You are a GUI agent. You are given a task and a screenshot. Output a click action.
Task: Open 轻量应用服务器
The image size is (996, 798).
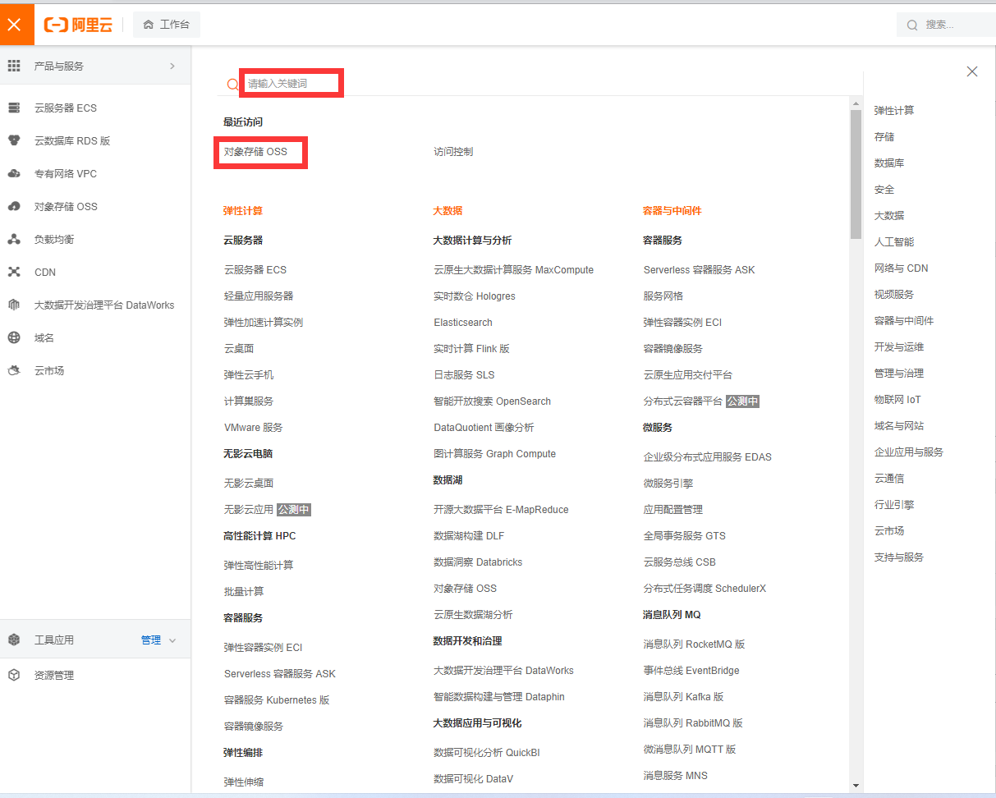(x=259, y=296)
